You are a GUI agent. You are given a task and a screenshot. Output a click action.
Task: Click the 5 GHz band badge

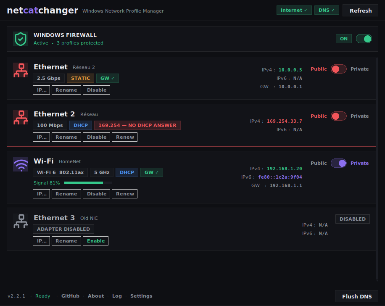pos(102,172)
